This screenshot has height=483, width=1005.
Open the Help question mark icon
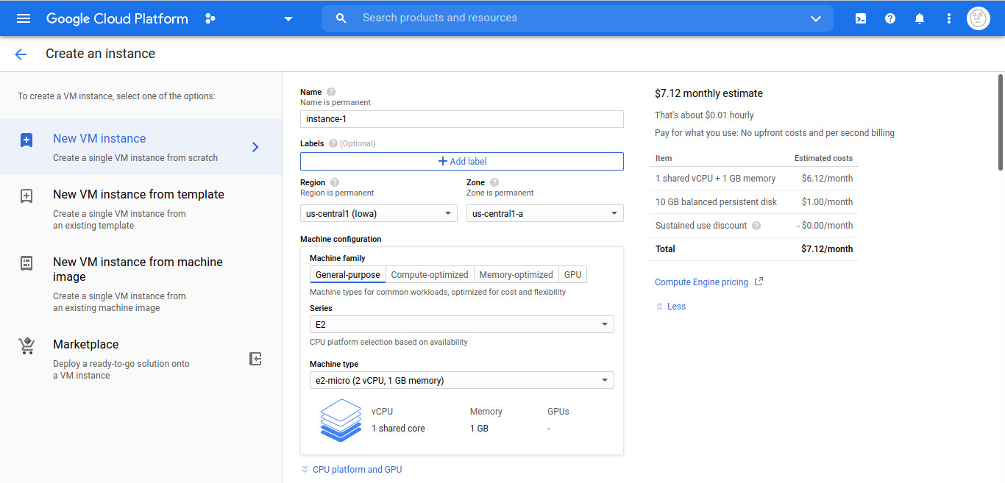coord(890,18)
